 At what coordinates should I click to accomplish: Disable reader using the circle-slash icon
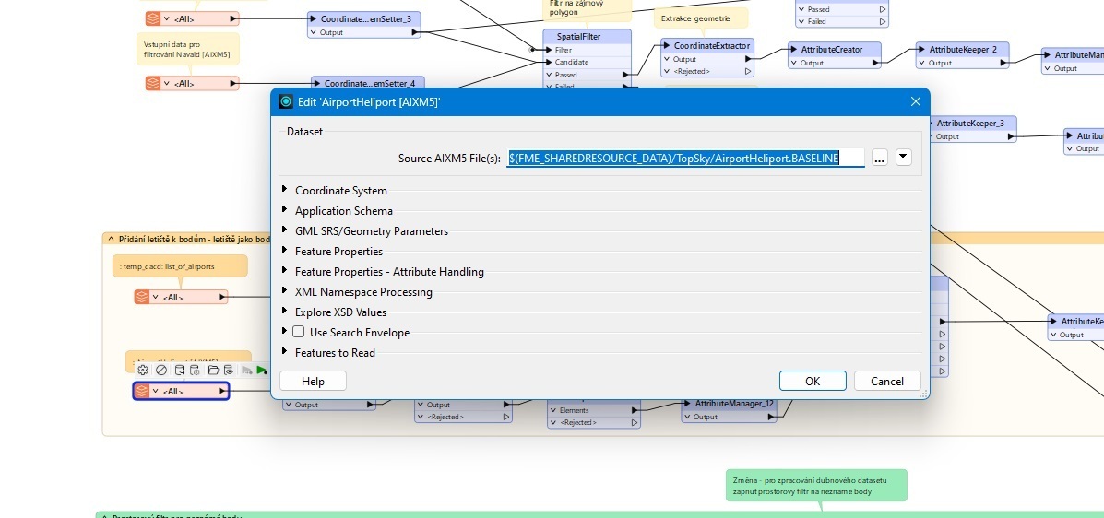click(161, 371)
